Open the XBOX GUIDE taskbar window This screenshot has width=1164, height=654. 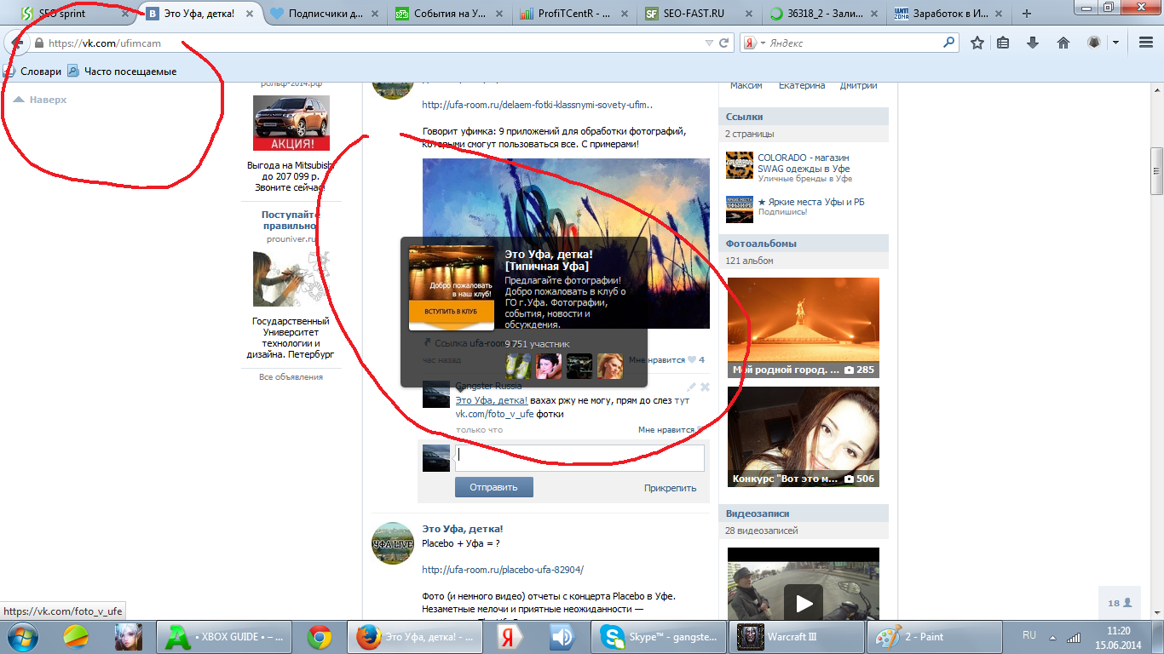pos(224,637)
